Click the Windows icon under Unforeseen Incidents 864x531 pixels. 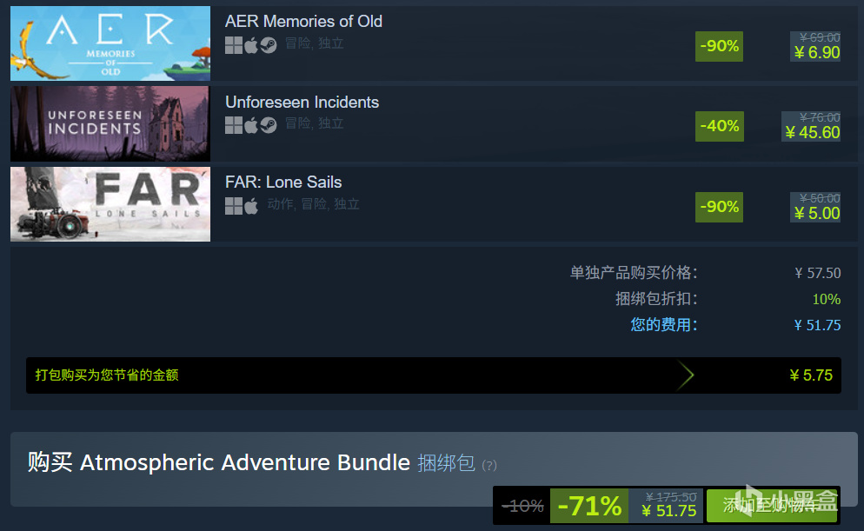[x=234, y=126]
